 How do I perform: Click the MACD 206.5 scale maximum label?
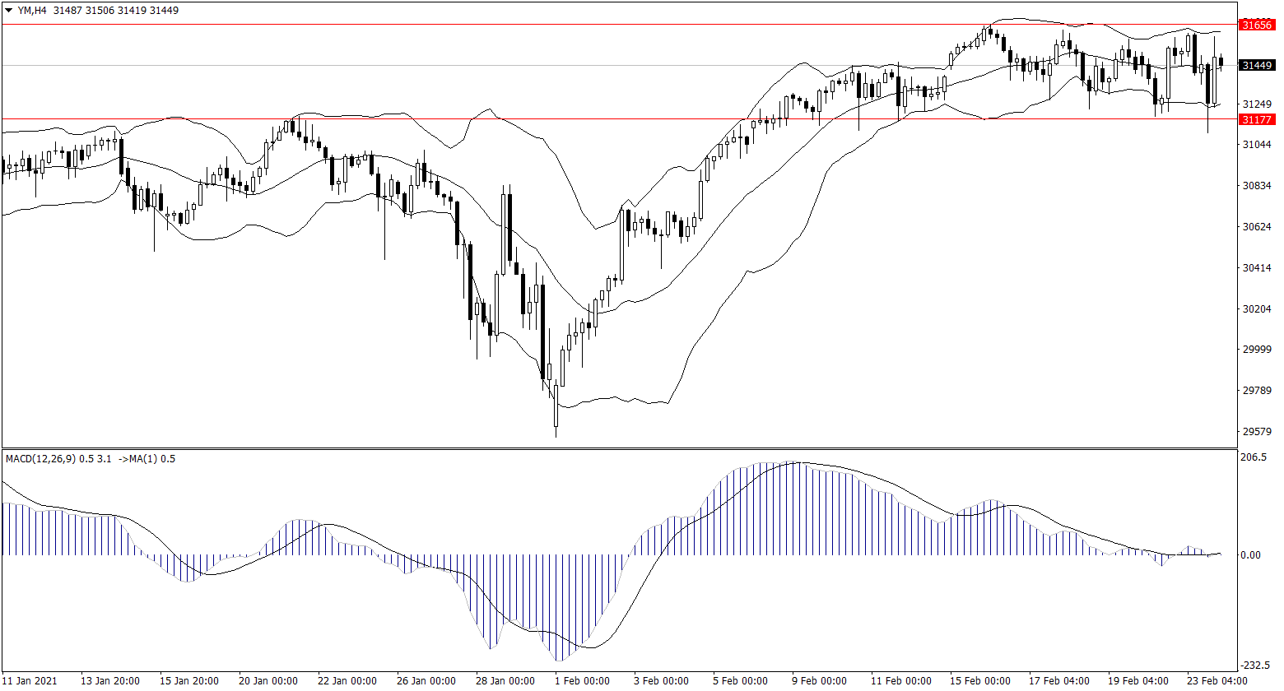1253,457
